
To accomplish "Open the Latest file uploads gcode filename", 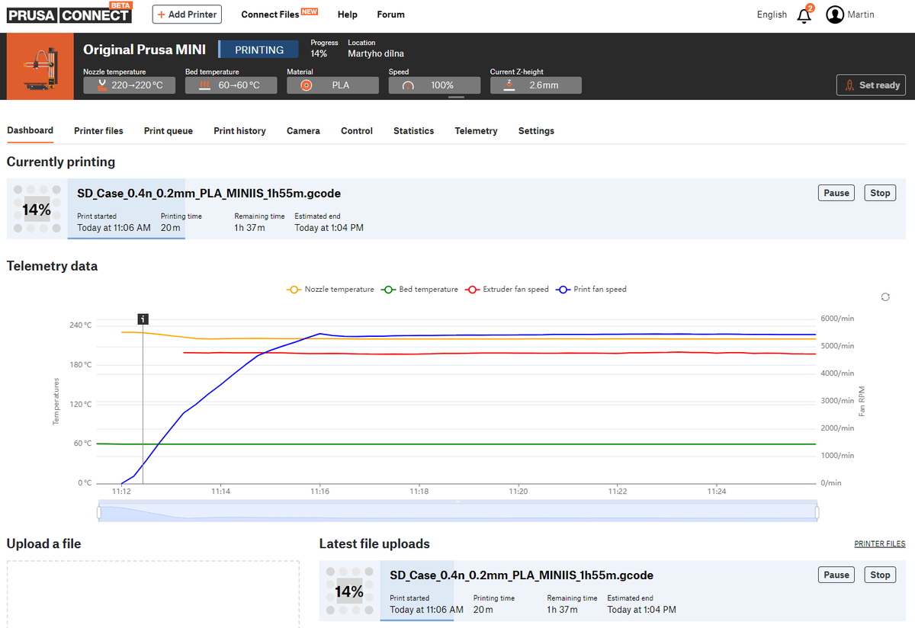I will coord(522,575).
